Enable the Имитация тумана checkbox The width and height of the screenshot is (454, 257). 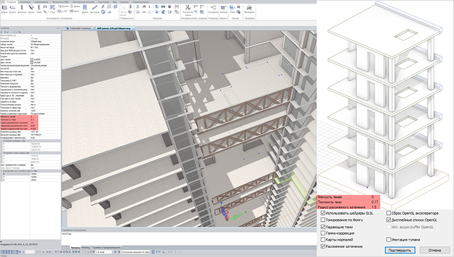tap(389, 239)
